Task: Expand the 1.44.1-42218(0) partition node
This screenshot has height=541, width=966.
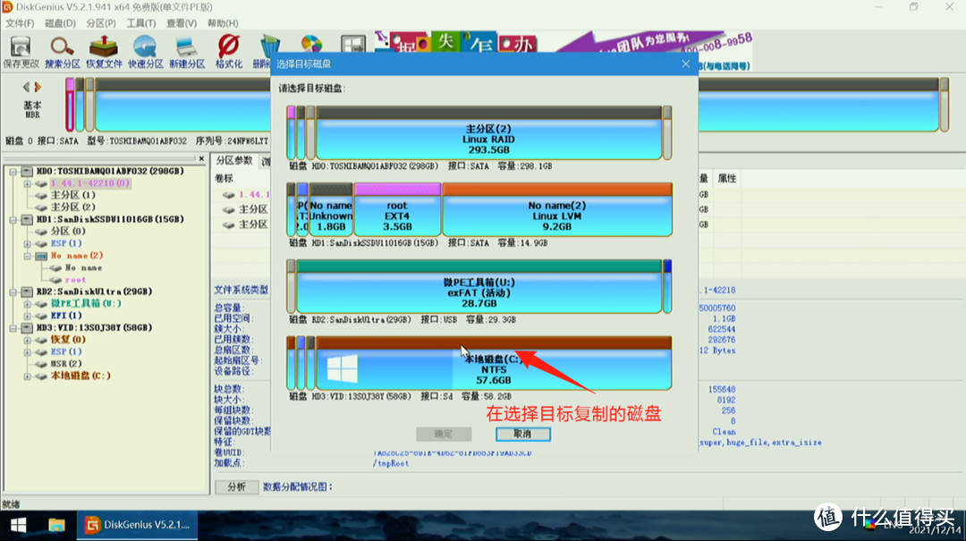Action: 27,183
